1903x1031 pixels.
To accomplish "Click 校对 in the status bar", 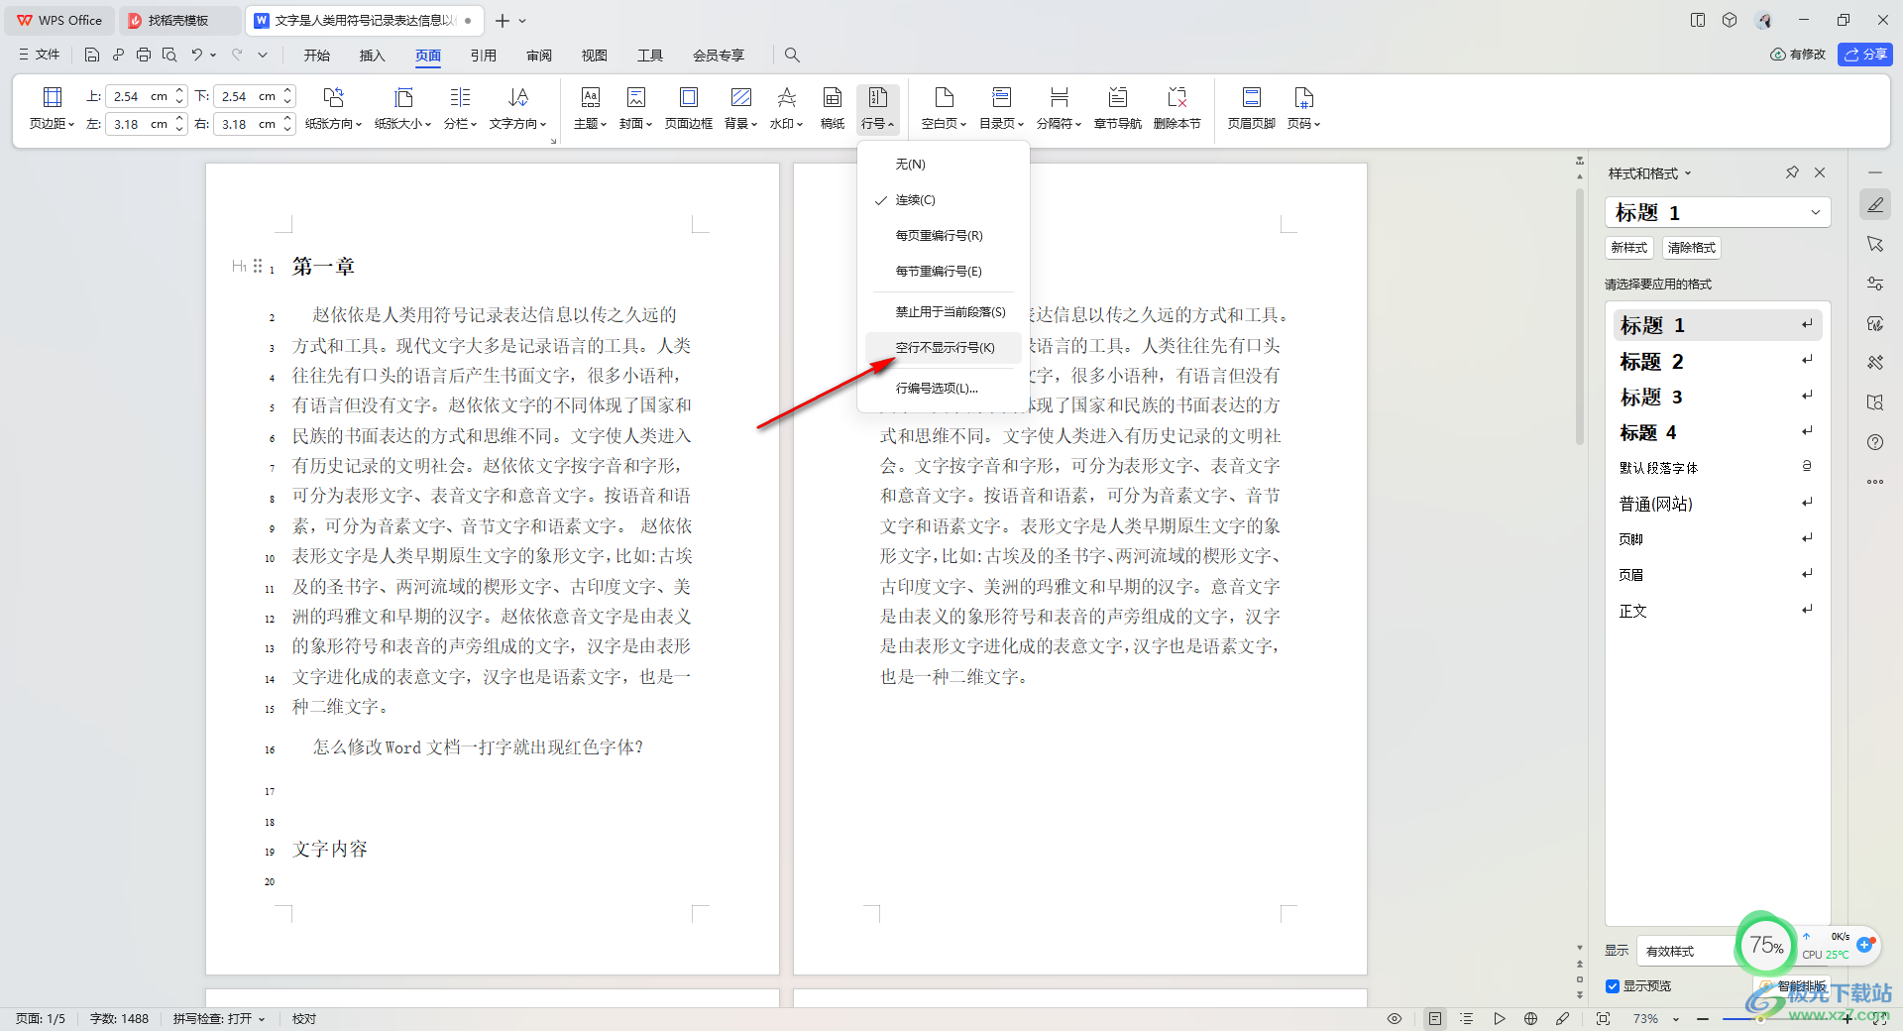I will (304, 1018).
